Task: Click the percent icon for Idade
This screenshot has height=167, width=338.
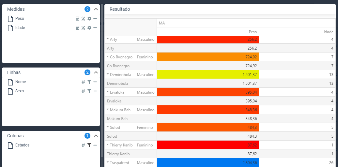Action: [83, 28]
